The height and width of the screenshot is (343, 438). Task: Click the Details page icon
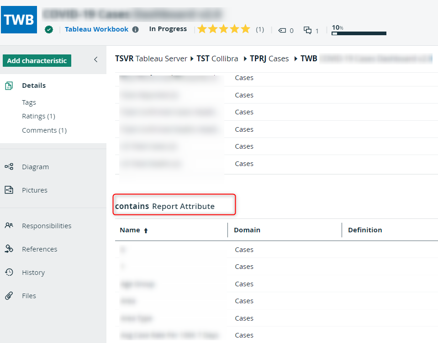click(9, 86)
